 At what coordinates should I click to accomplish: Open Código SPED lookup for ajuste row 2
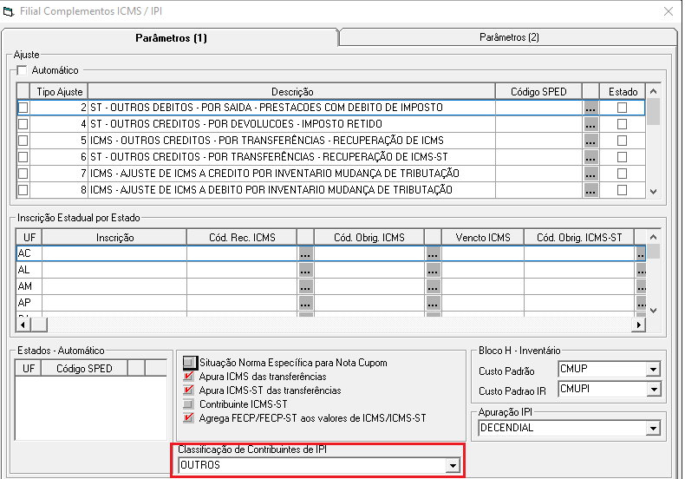(x=590, y=108)
